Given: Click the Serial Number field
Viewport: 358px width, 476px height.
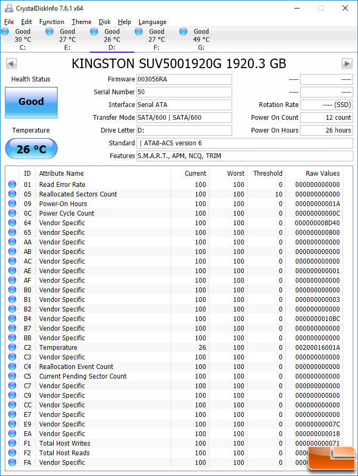Looking at the screenshot, I should (184, 92).
